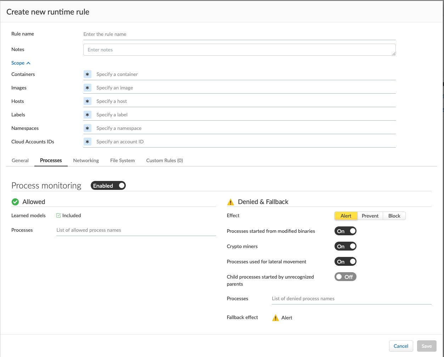Click the asterisk wildcard icon for Hosts
The width and height of the screenshot is (444, 357).
coord(88,101)
